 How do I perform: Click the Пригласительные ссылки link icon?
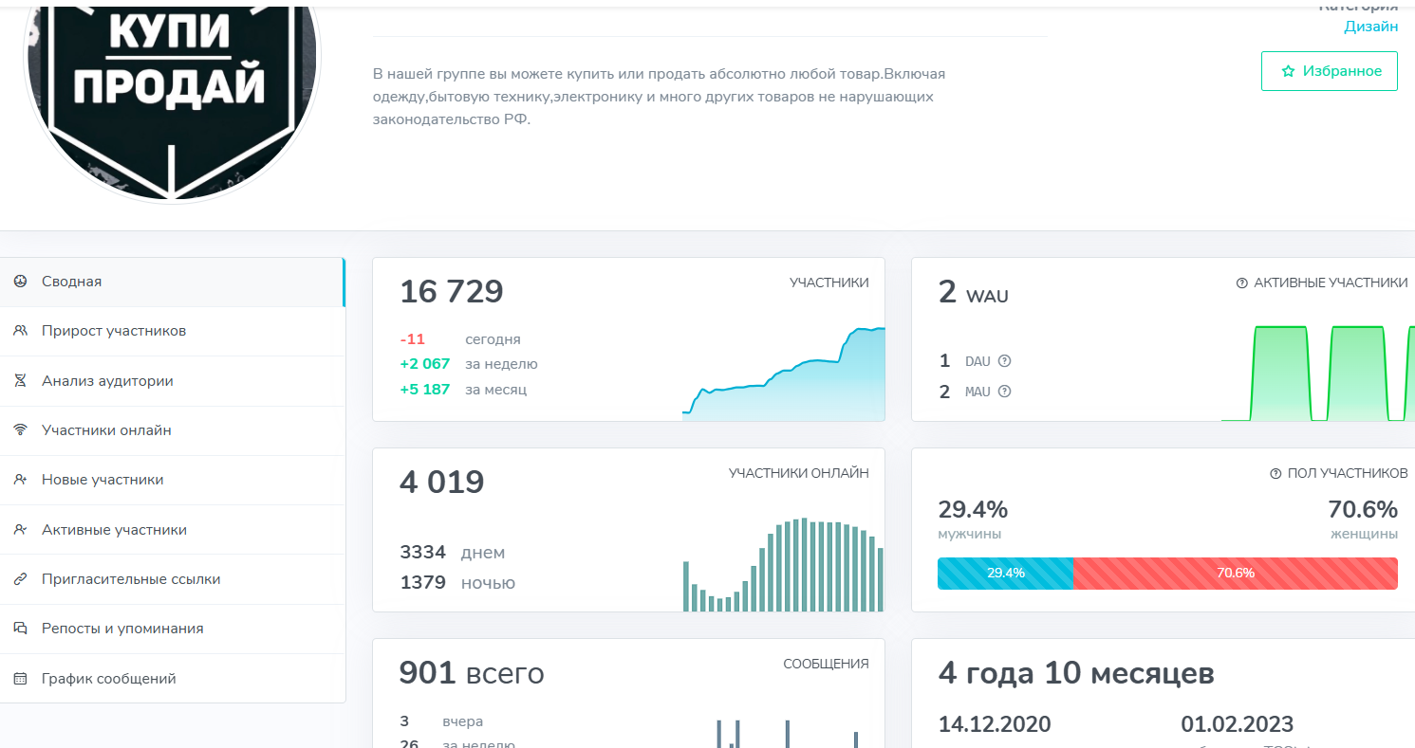click(x=20, y=579)
